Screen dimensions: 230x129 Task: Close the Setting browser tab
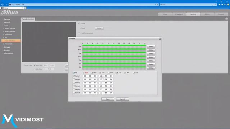tap(22, 8)
